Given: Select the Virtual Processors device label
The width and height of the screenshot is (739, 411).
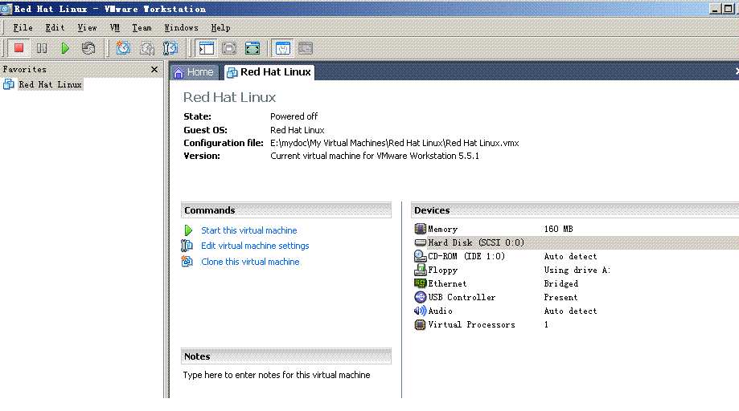Looking at the screenshot, I should pyautogui.click(x=471, y=324).
